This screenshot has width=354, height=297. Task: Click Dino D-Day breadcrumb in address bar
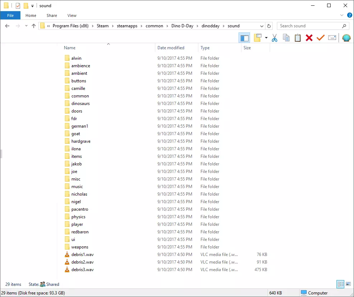pos(182,26)
